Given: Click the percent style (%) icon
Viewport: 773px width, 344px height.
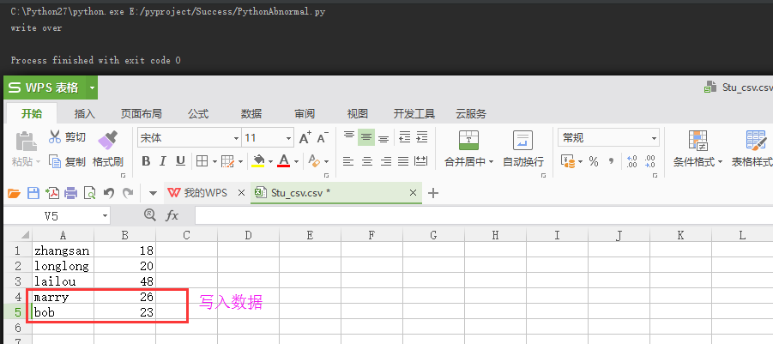Looking at the screenshot, I should pyautogui.click(x=593, y=161).
